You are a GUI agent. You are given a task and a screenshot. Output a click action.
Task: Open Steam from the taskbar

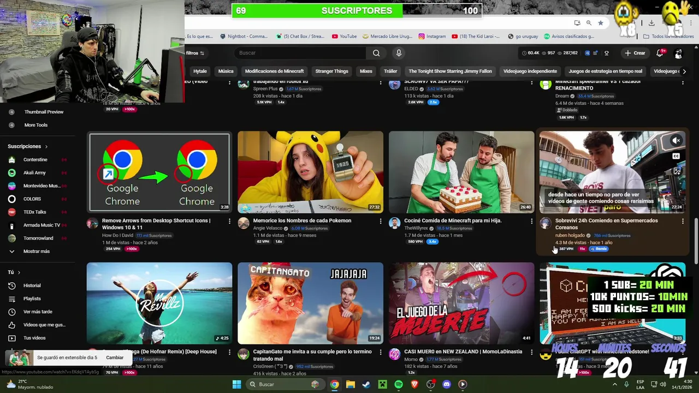click(x=366, y=384)
